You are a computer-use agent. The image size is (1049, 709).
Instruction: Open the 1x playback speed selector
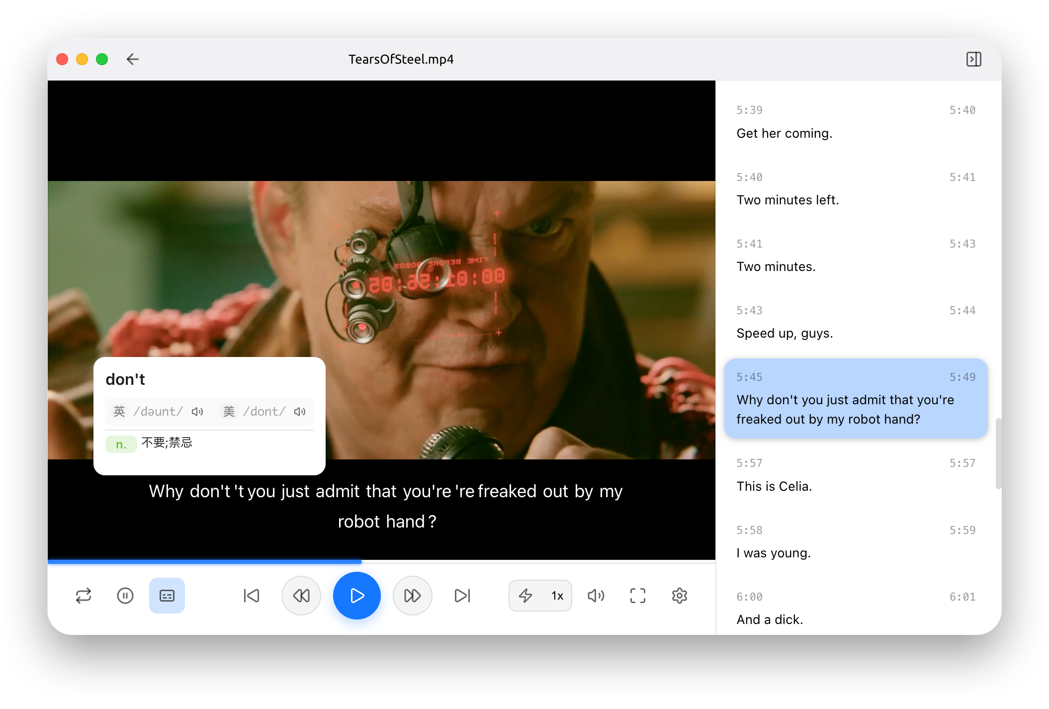pyautogui.click(x=557, y=596)
